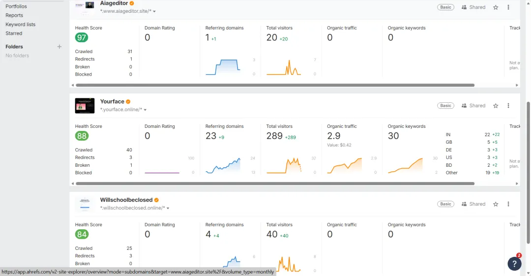This screenshot has width=531, height=276.
Task: Open the Willschoolbeclosed project title
Action: (x=126, y=200)
